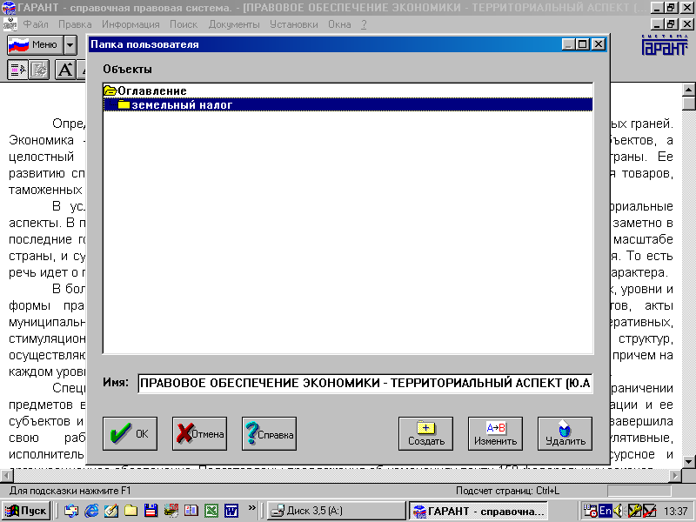Click the Объекты label in dialog
Image resolution: width=696 pixels, height=522 pixels.
(127, 70)
